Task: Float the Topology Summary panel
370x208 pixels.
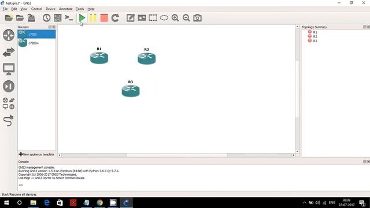Action: click(365, 27)
